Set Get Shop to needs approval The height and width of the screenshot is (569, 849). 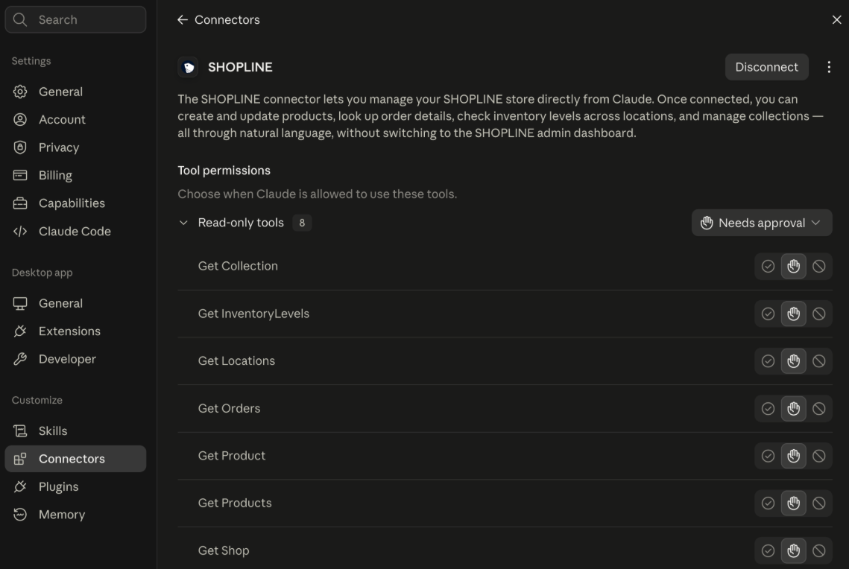[793, 550]
